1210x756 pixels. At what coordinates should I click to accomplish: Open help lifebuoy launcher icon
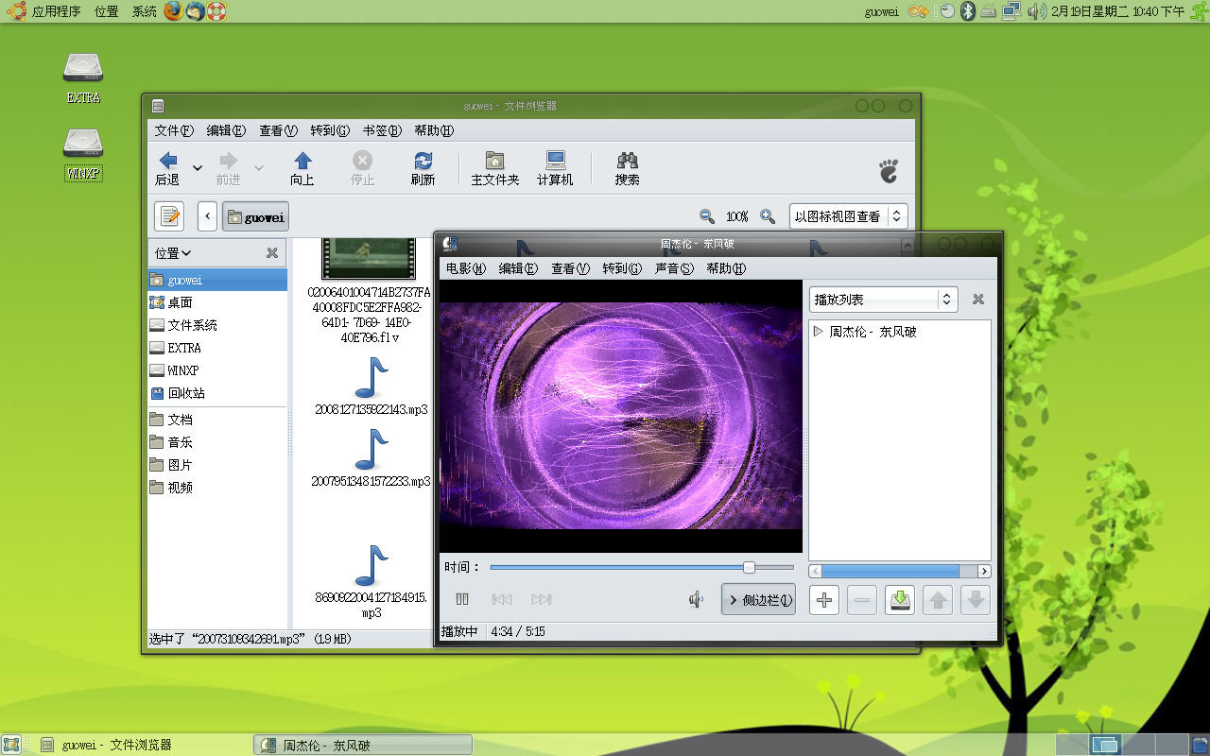[x=216, y=11]
